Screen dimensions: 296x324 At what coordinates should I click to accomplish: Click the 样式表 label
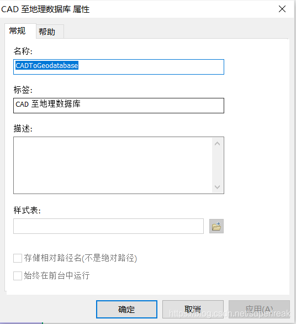(x=27, y=210)
